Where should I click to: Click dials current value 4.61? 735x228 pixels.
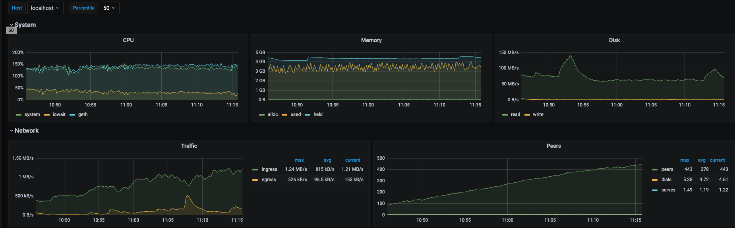tap(723, 180)
